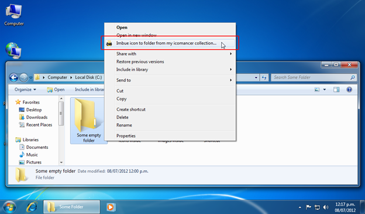Expand the Send to submenu
Image resolution: width=365 pixels, height=214 pixels.
(x=170, y=80)
